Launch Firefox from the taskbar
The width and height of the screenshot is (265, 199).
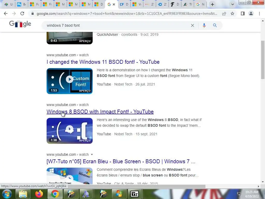(39, 194)
